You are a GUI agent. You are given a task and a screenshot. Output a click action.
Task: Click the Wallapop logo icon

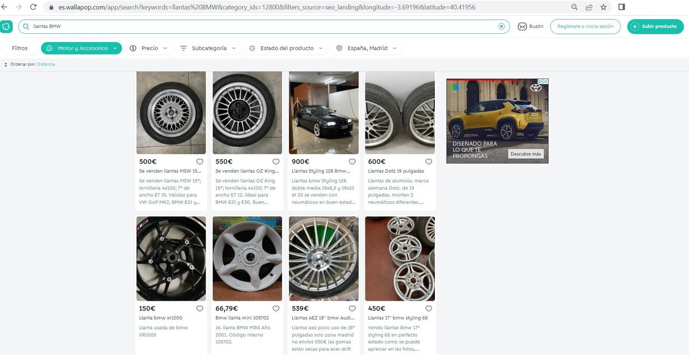tap(6, 26)
